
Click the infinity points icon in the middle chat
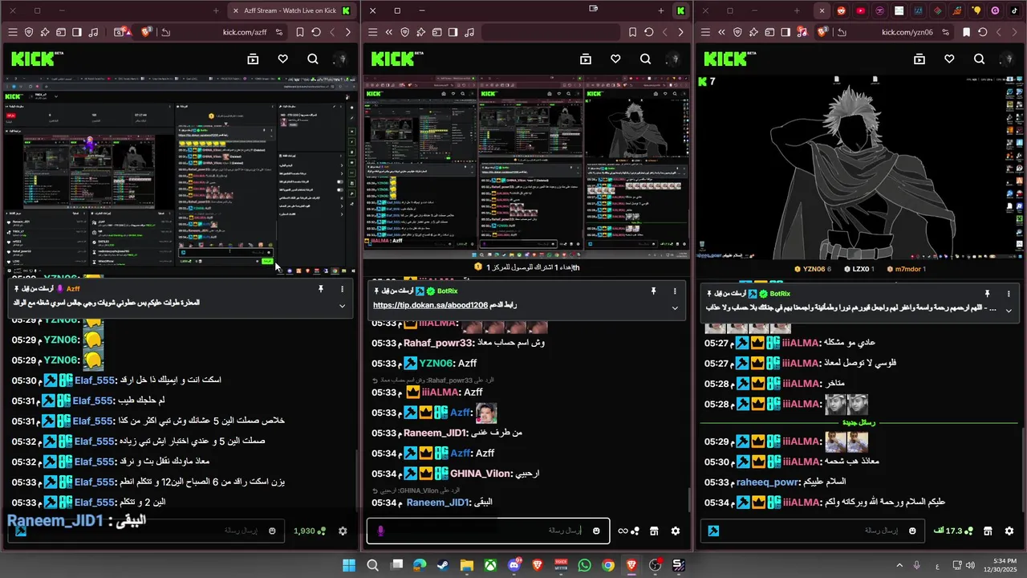tap(628, 531)
